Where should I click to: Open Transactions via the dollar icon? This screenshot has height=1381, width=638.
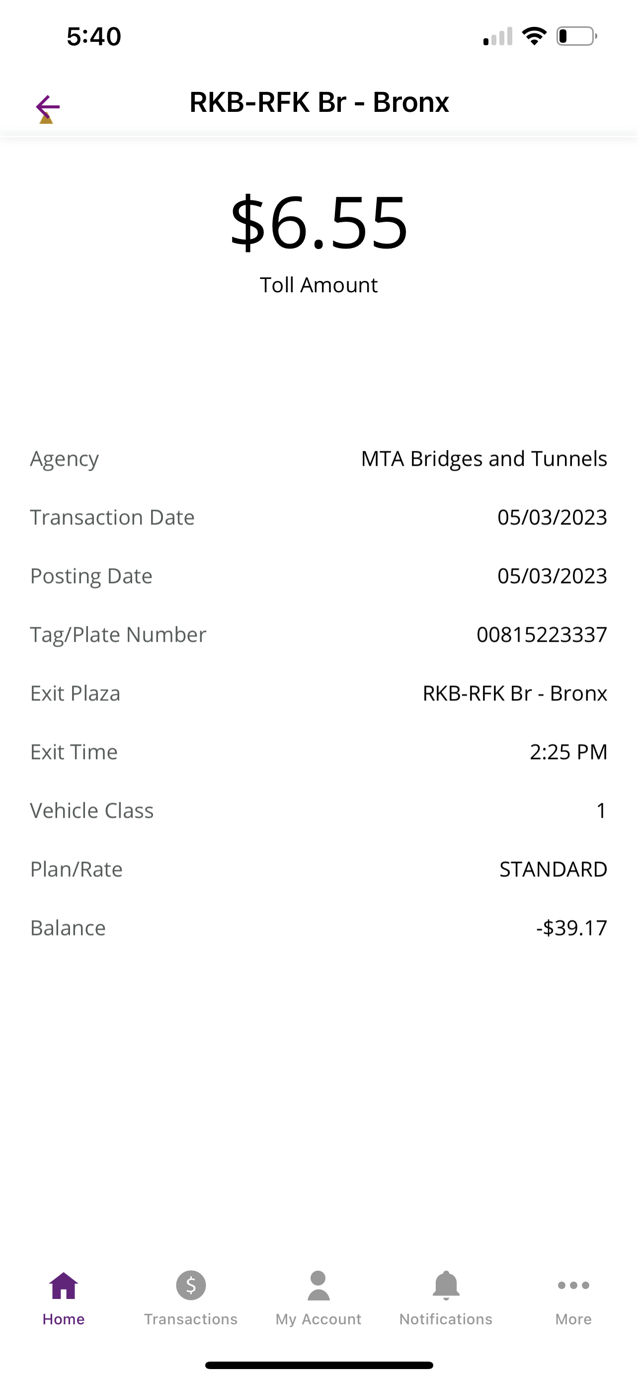point(191,1286)
